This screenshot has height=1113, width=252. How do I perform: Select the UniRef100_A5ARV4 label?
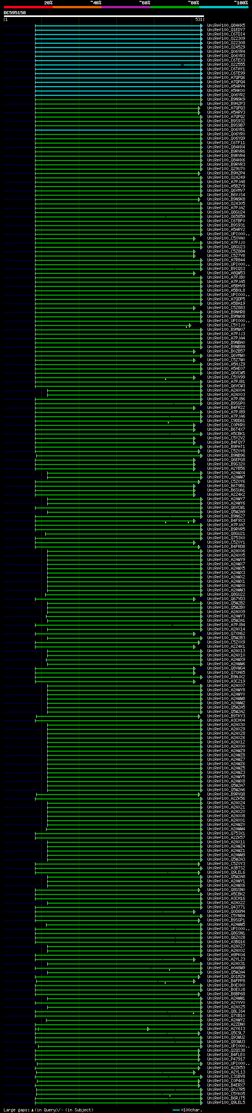pos(226,86)
